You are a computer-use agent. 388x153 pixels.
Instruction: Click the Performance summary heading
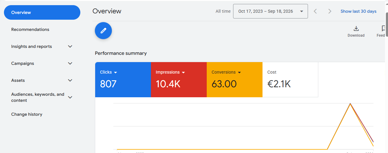pyautogui.click(x=121, y=53)
